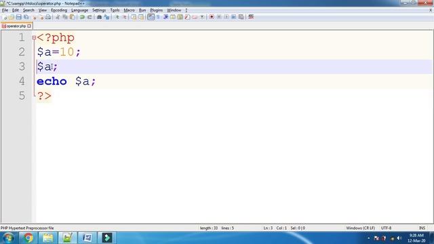The width and height of the screenshot is (434, 244).
Task: Create a new file from the toolbar
Action: click(x=5, y=17)
